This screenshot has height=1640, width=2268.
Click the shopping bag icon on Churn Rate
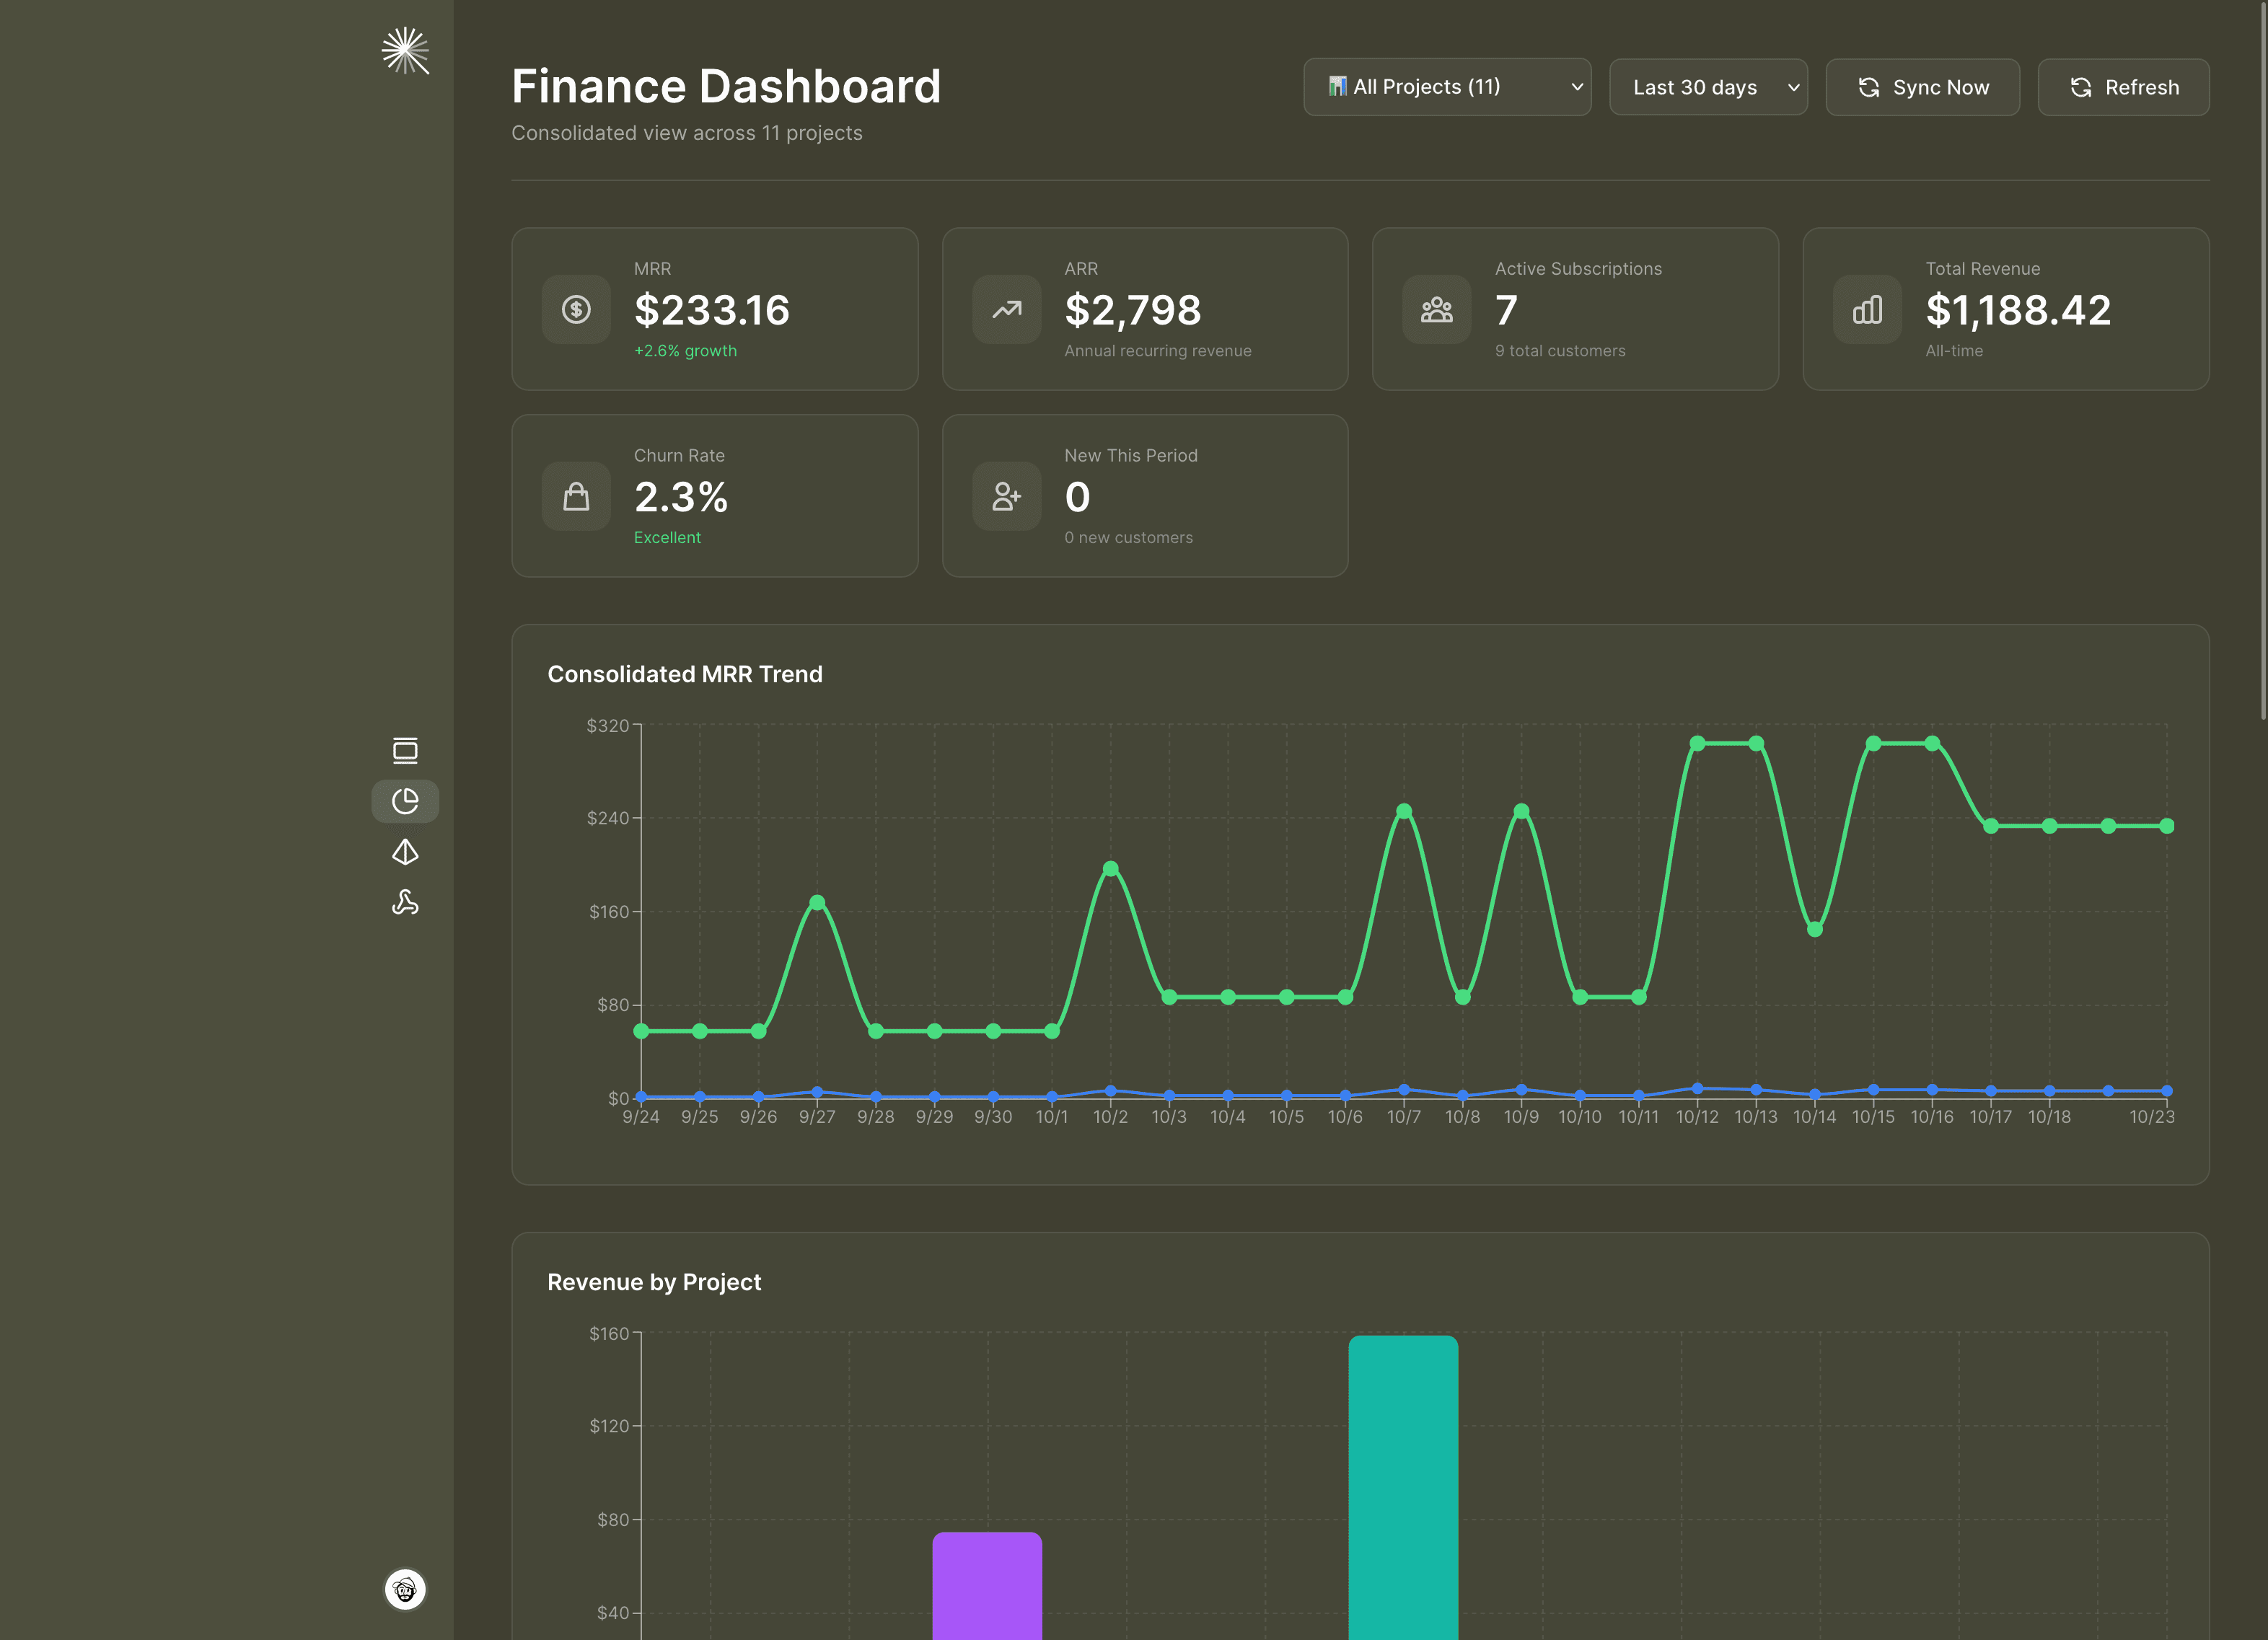click(x=576, y=496)
